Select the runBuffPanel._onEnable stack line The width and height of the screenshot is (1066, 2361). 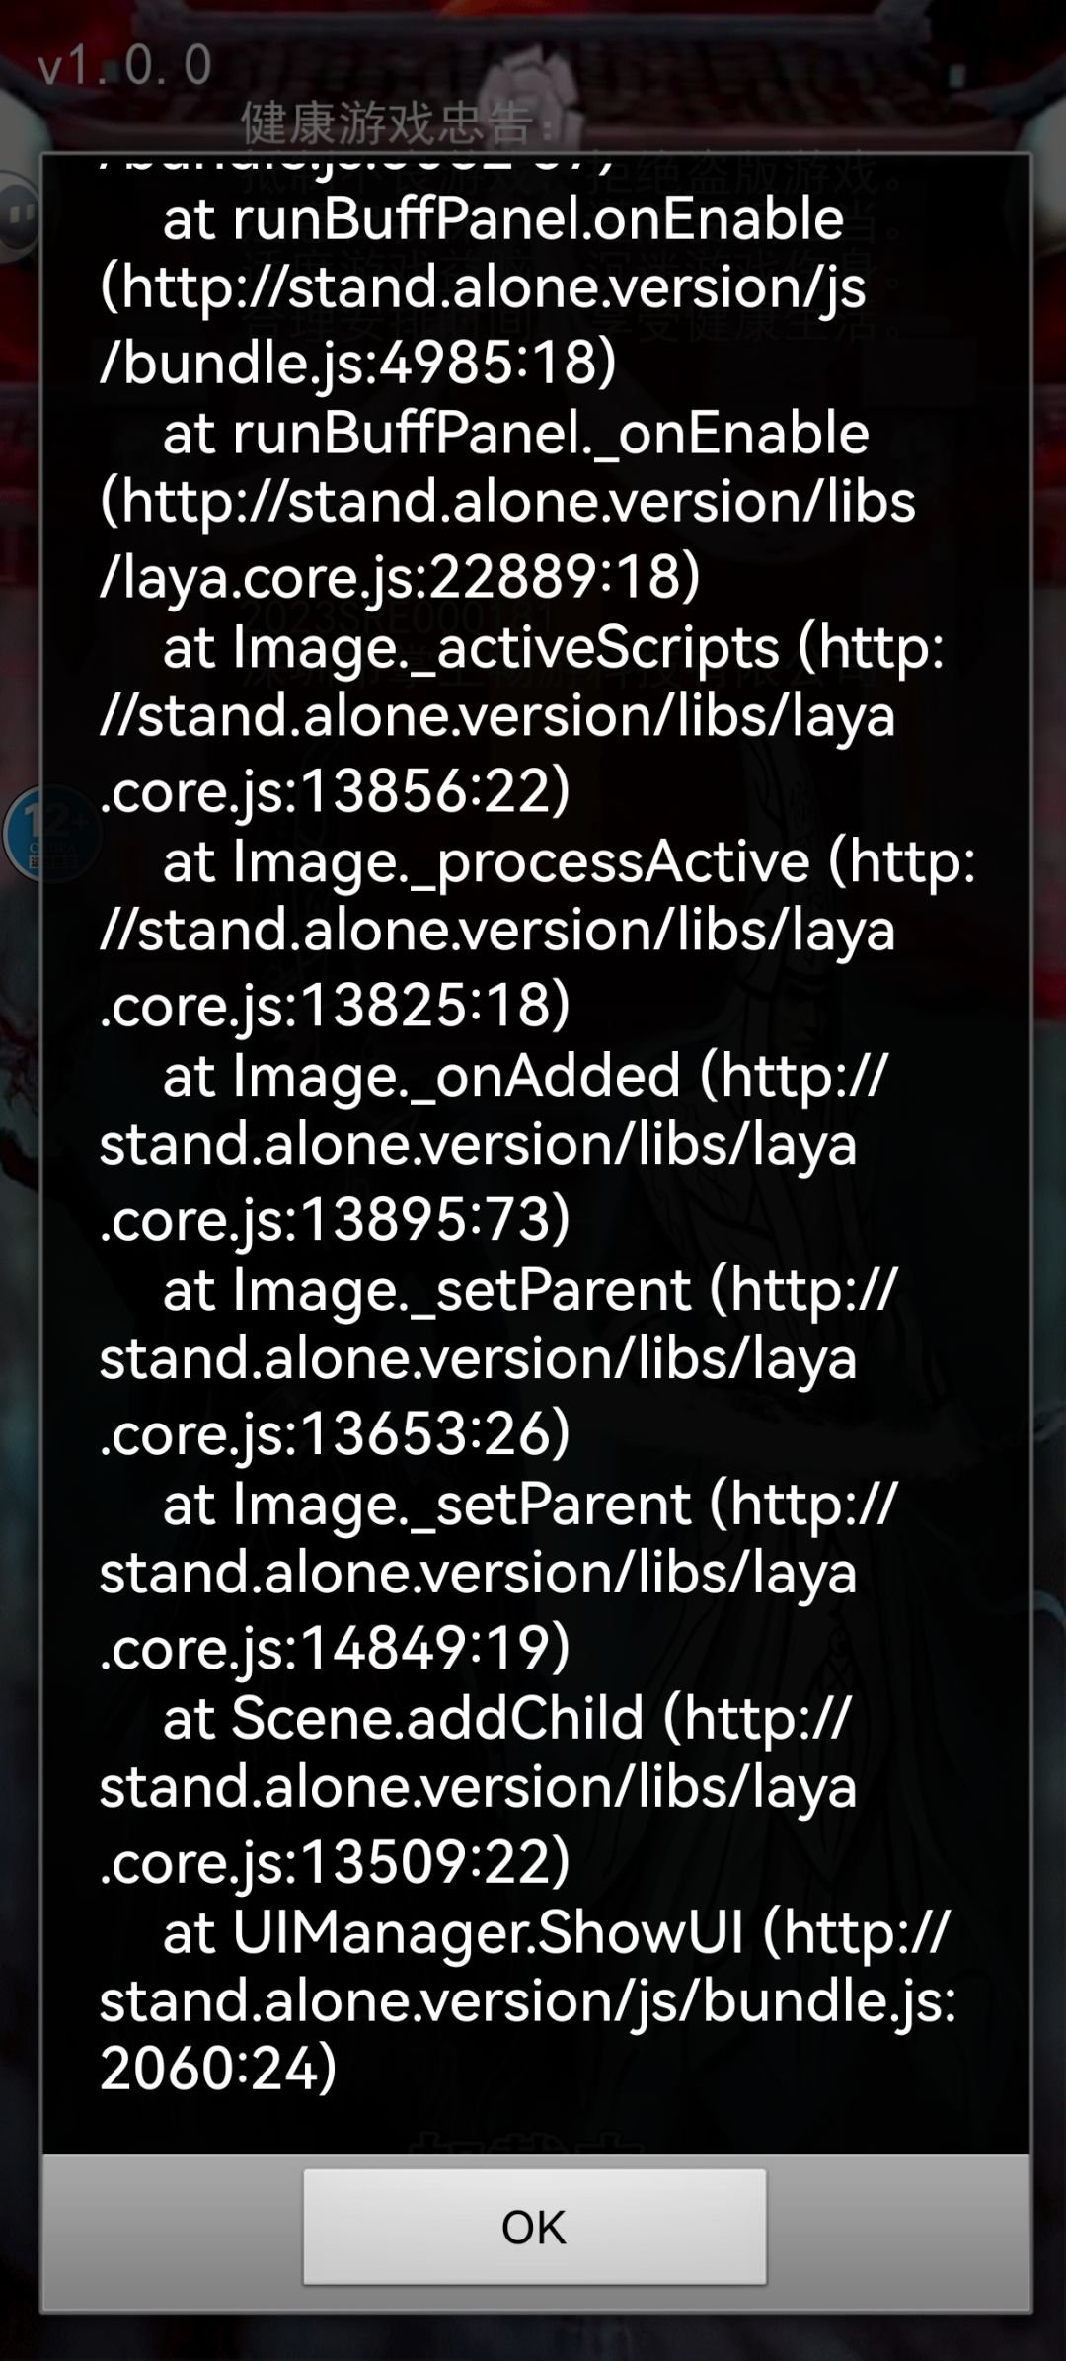coord(515,434)
